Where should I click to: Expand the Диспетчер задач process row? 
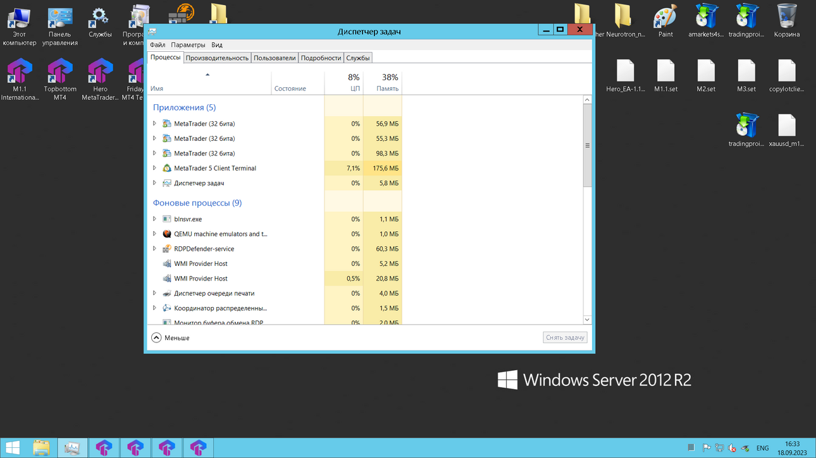(154, 183)
